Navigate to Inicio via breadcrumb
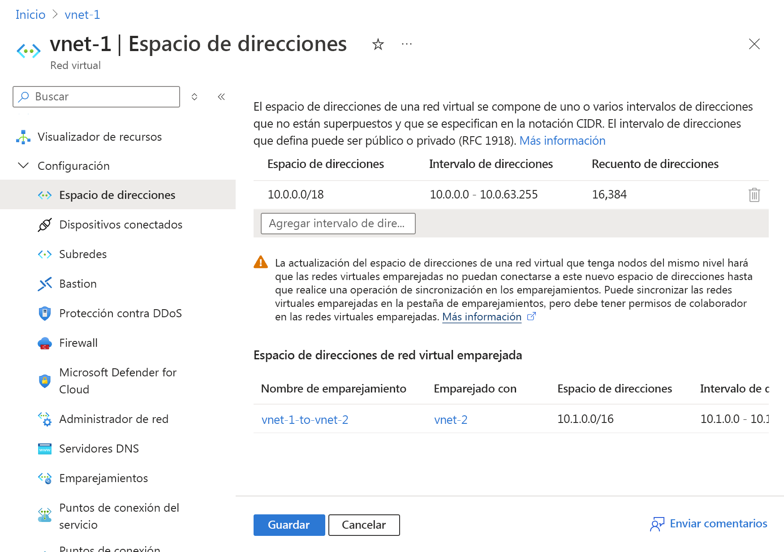This screenshot has height=552, width=784. pyautogui.click(x=30, y=14)
